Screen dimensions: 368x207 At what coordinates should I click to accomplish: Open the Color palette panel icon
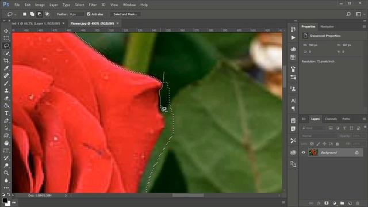pyautogui.click(x=293, y=49)
